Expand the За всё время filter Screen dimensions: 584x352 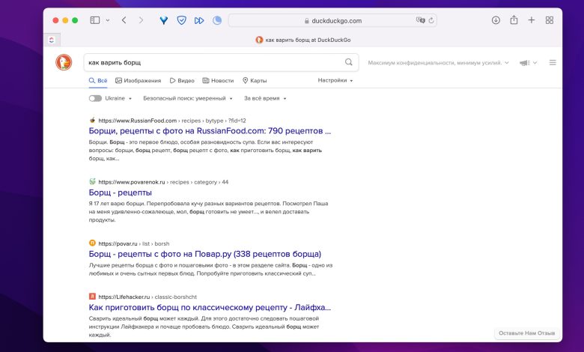(265, 98)
